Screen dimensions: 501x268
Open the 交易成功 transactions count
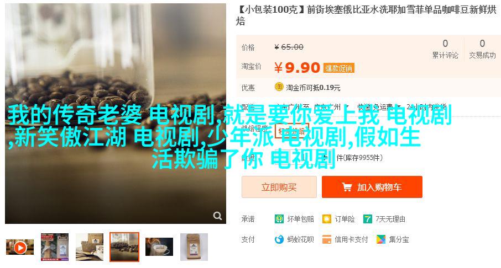tap(482, 49)
